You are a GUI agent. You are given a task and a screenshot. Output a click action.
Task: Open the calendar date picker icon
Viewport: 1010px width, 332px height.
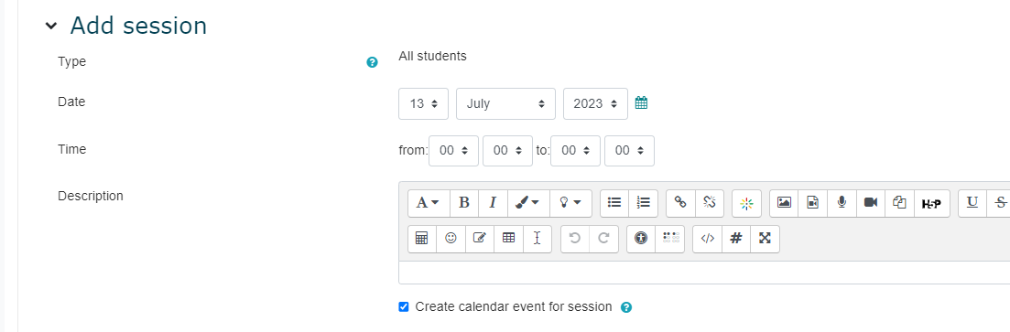click(641, 102)
